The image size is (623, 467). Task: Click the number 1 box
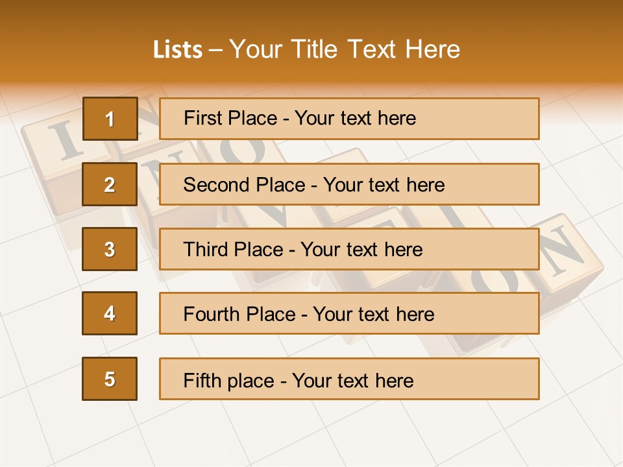point(110,119)
